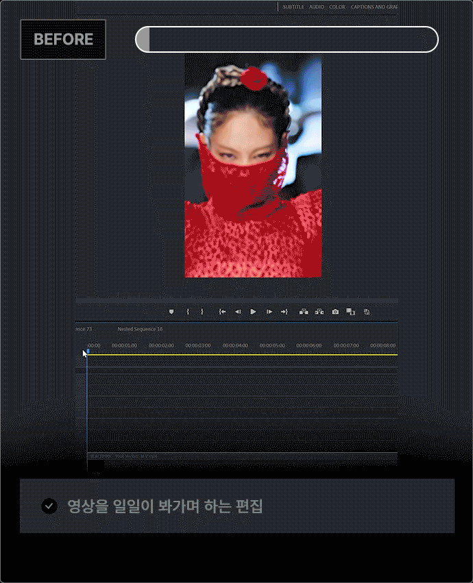The height and width of the screenshot is (583, 473).
Task: Open the AUDIO workspace tab
Action: pyautogui.click(x=317, y=7)
